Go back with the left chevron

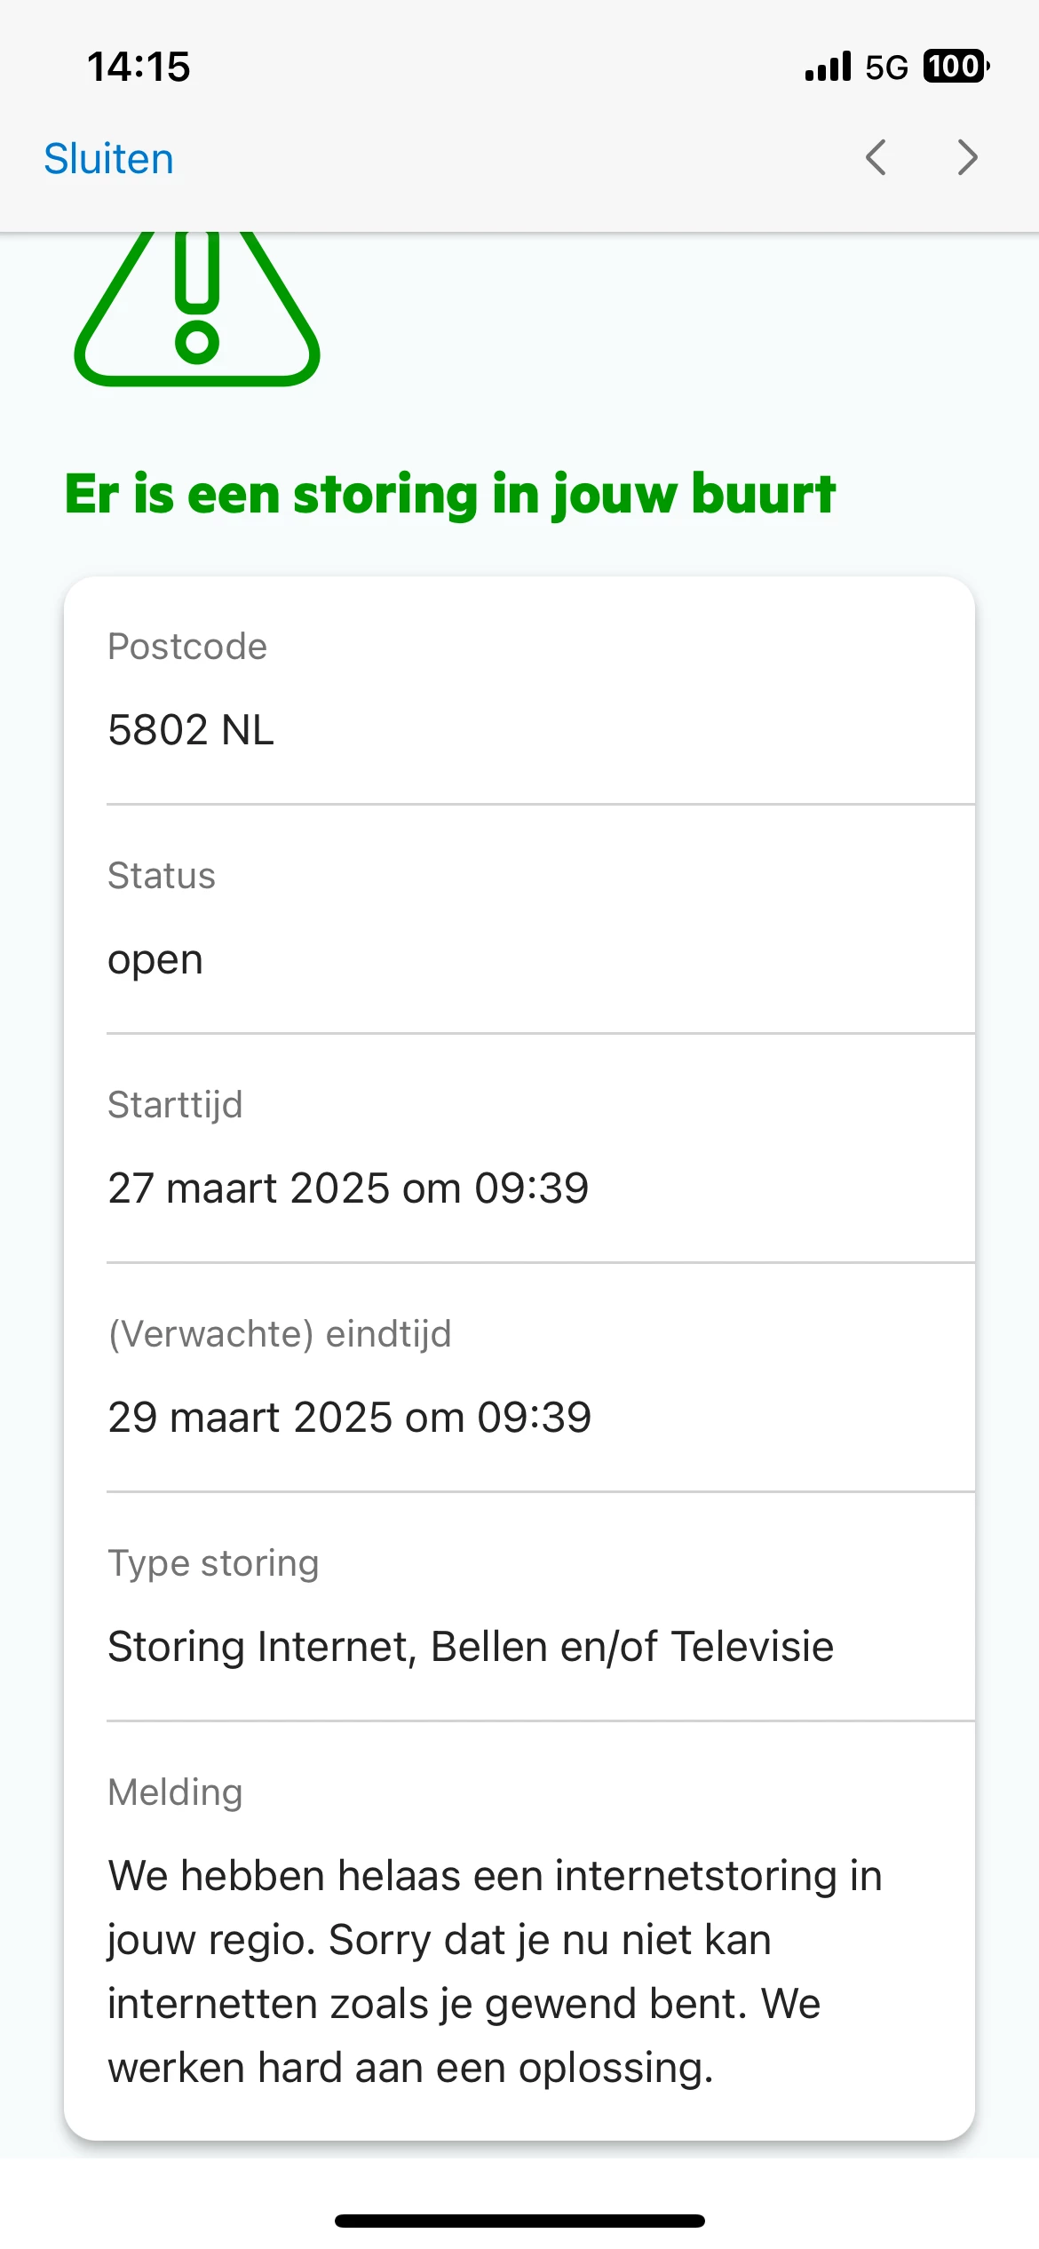tap(876, 158)
